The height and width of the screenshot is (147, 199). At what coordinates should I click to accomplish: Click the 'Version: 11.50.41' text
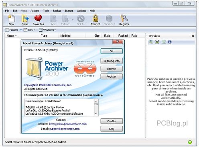(41, 50)
